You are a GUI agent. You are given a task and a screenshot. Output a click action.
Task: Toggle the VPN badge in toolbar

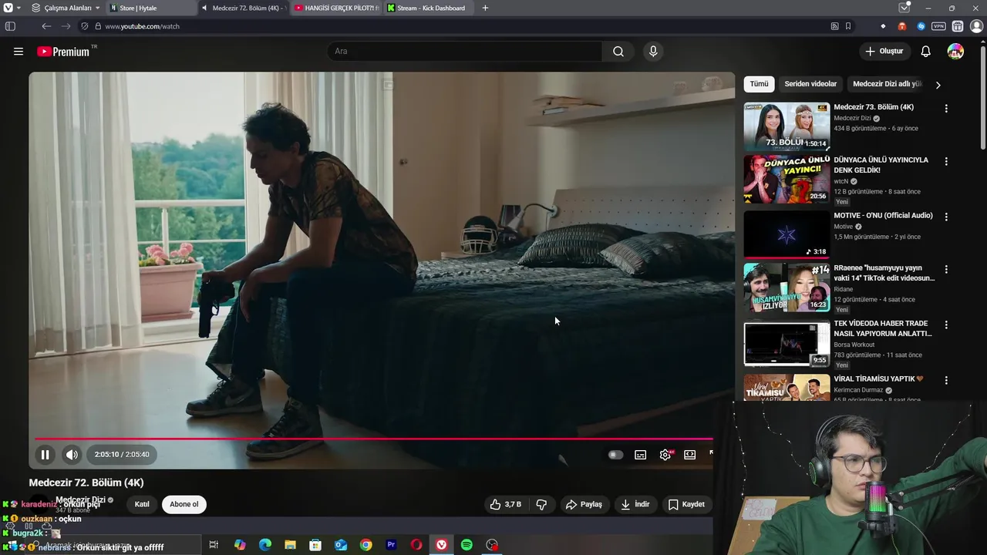pyautogui.click(x=938, y=26)
